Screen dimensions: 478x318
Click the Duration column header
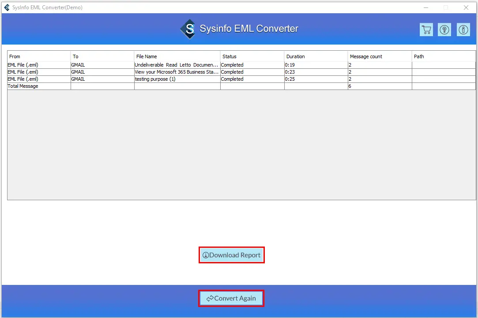click(x=316, y=56)
